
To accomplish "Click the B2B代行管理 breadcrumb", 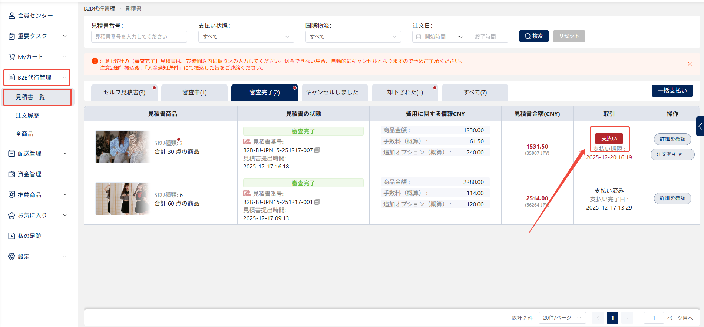I will pyautogui.click(x=99, y=9).
